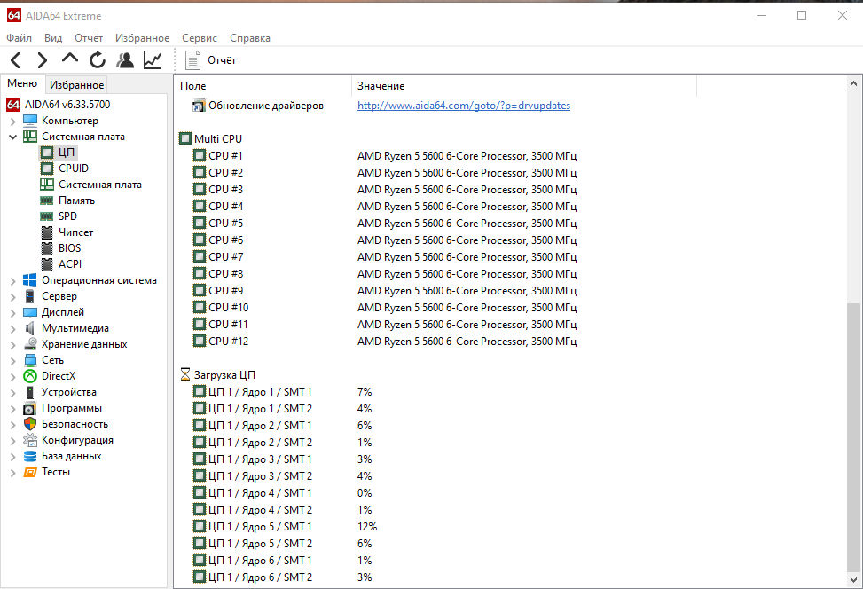Expand the DirectX tree node

[12, 376]
